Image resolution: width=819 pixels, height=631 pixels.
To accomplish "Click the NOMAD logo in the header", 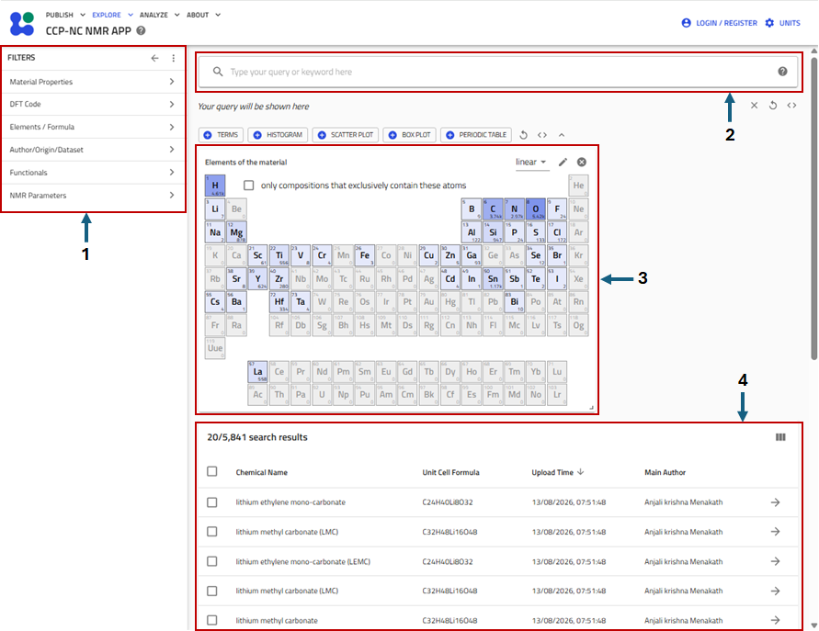I will point(22,24).
